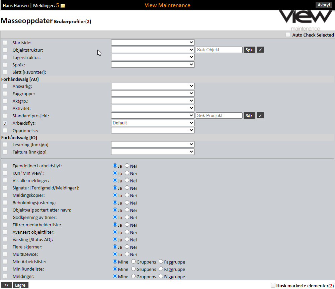Open the Faktura [Innkjøp] dropdown
The image size is (335, 289).
(x=153, y=152)
